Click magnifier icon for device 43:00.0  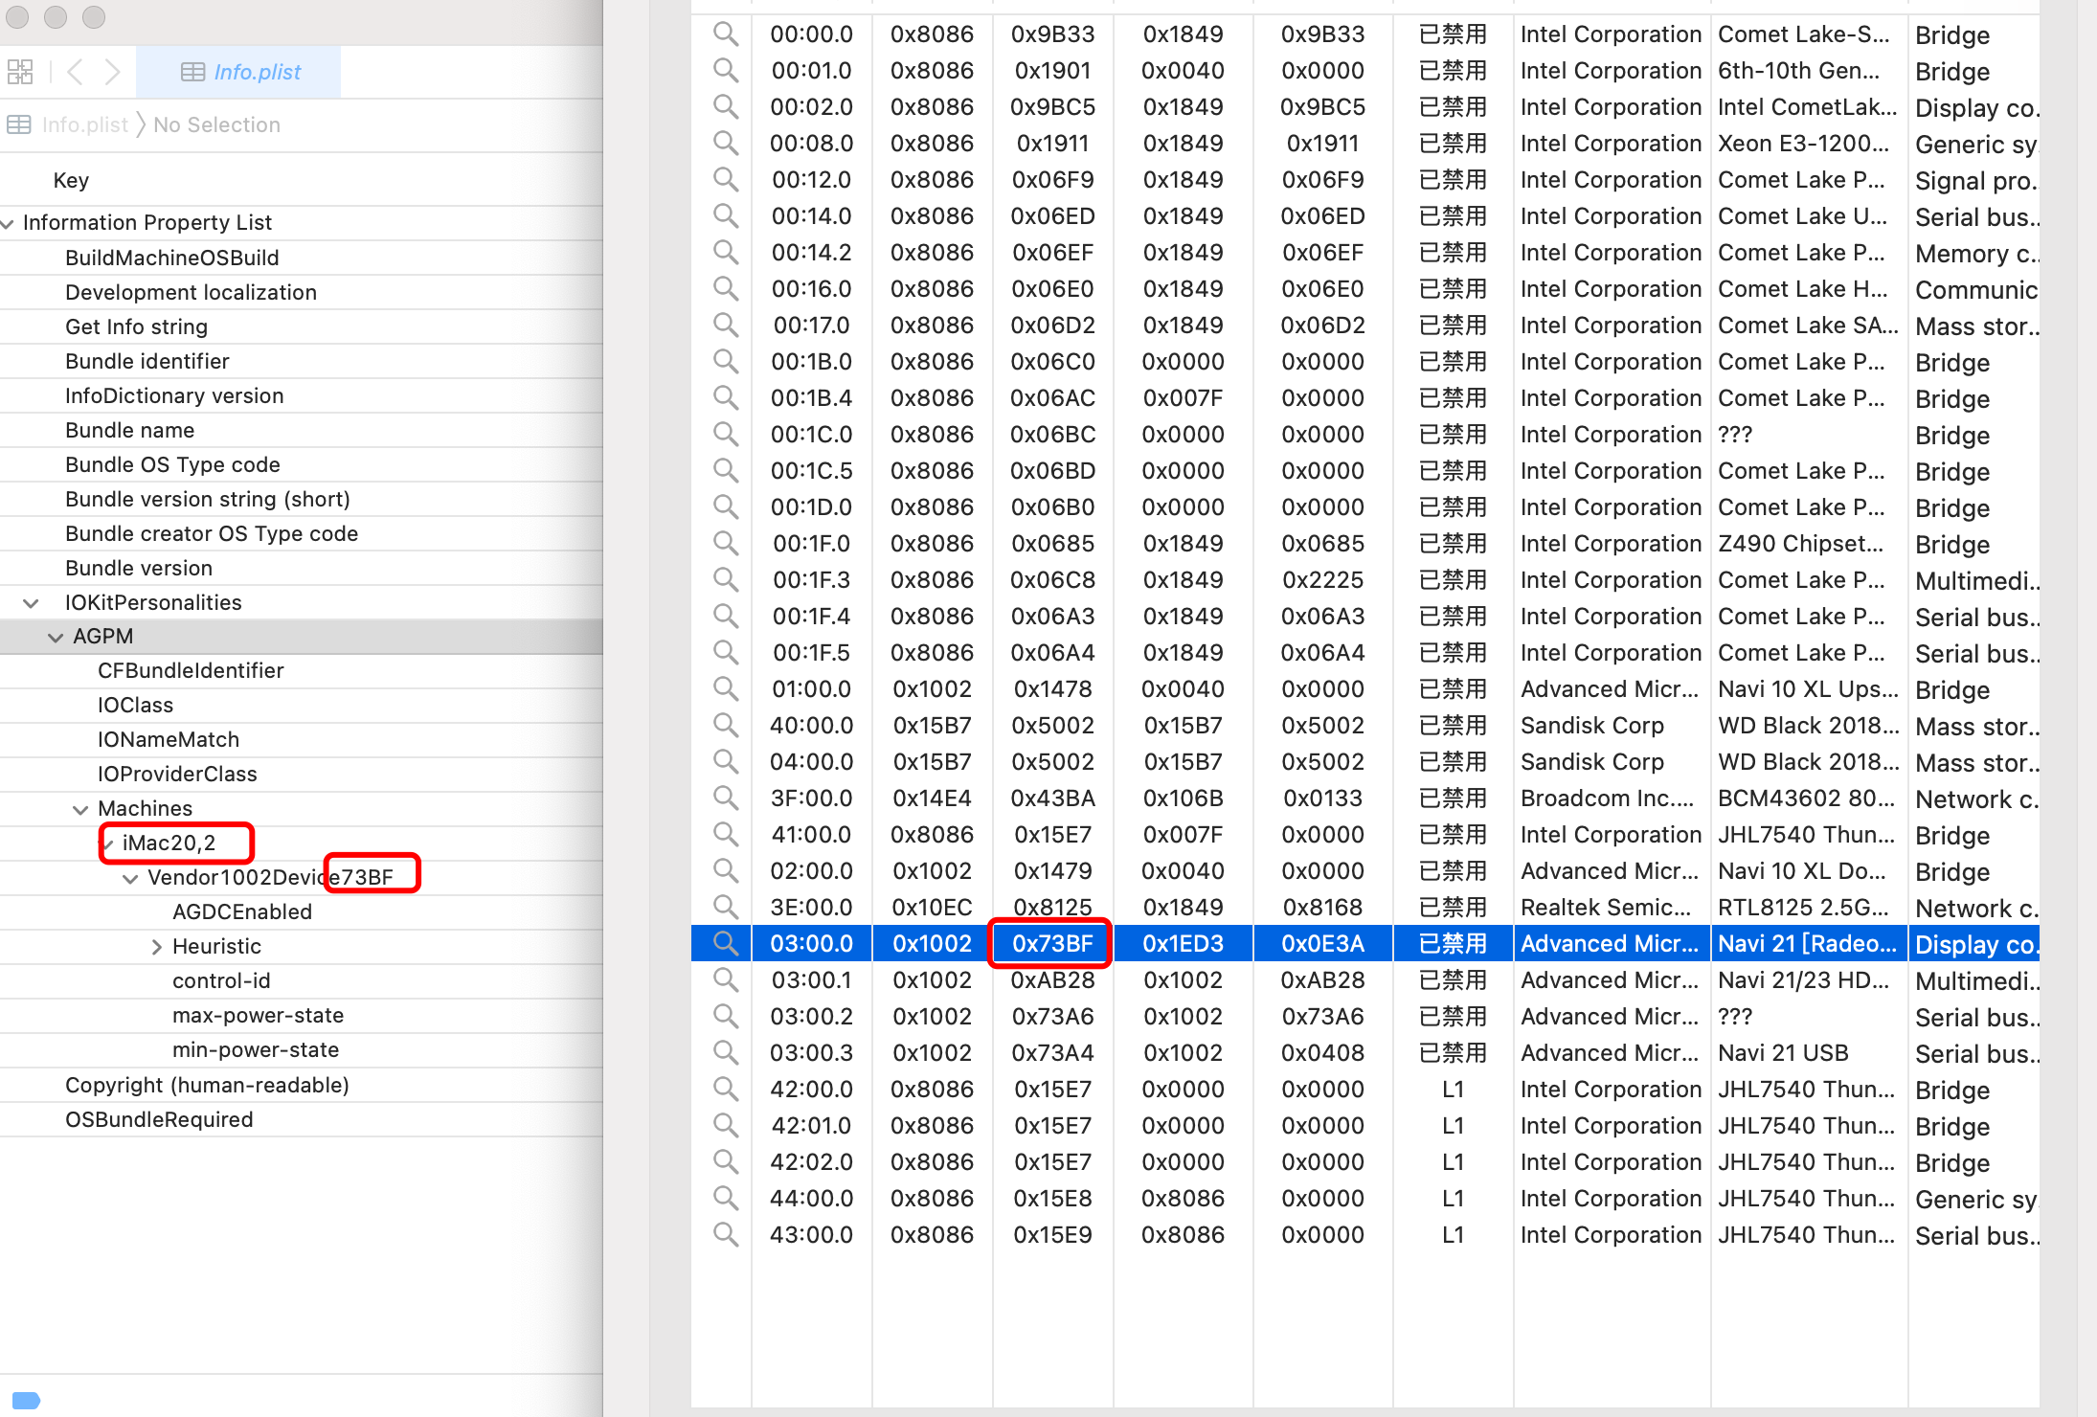tap(726, 1234)
